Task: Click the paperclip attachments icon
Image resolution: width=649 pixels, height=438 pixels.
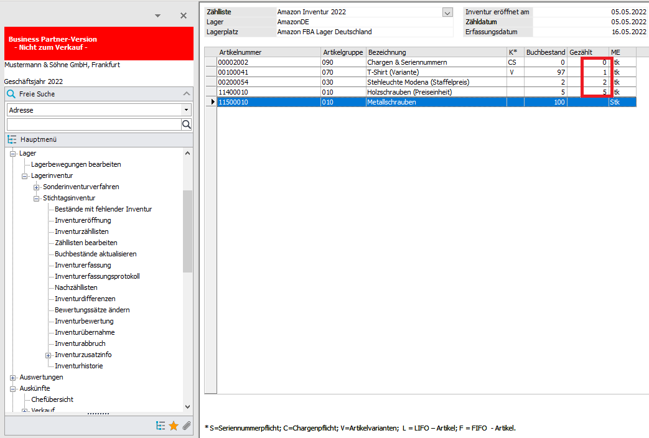Action: pyautogui.click(x=186, y=426)
